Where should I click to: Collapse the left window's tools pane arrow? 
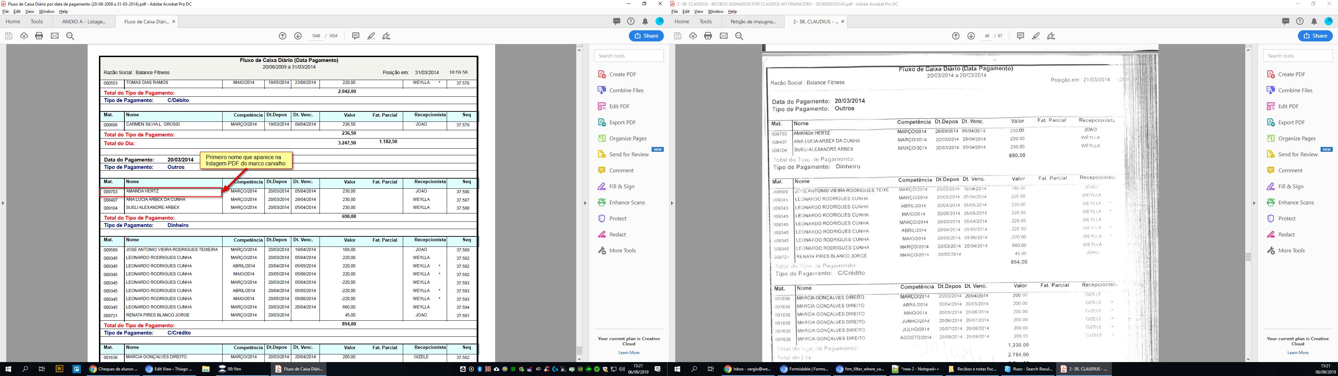(x=585, y=203)
